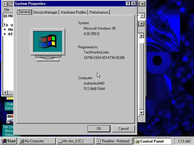Switch to the Device Manager tab
194x145 pixels.
click(45, 12)
